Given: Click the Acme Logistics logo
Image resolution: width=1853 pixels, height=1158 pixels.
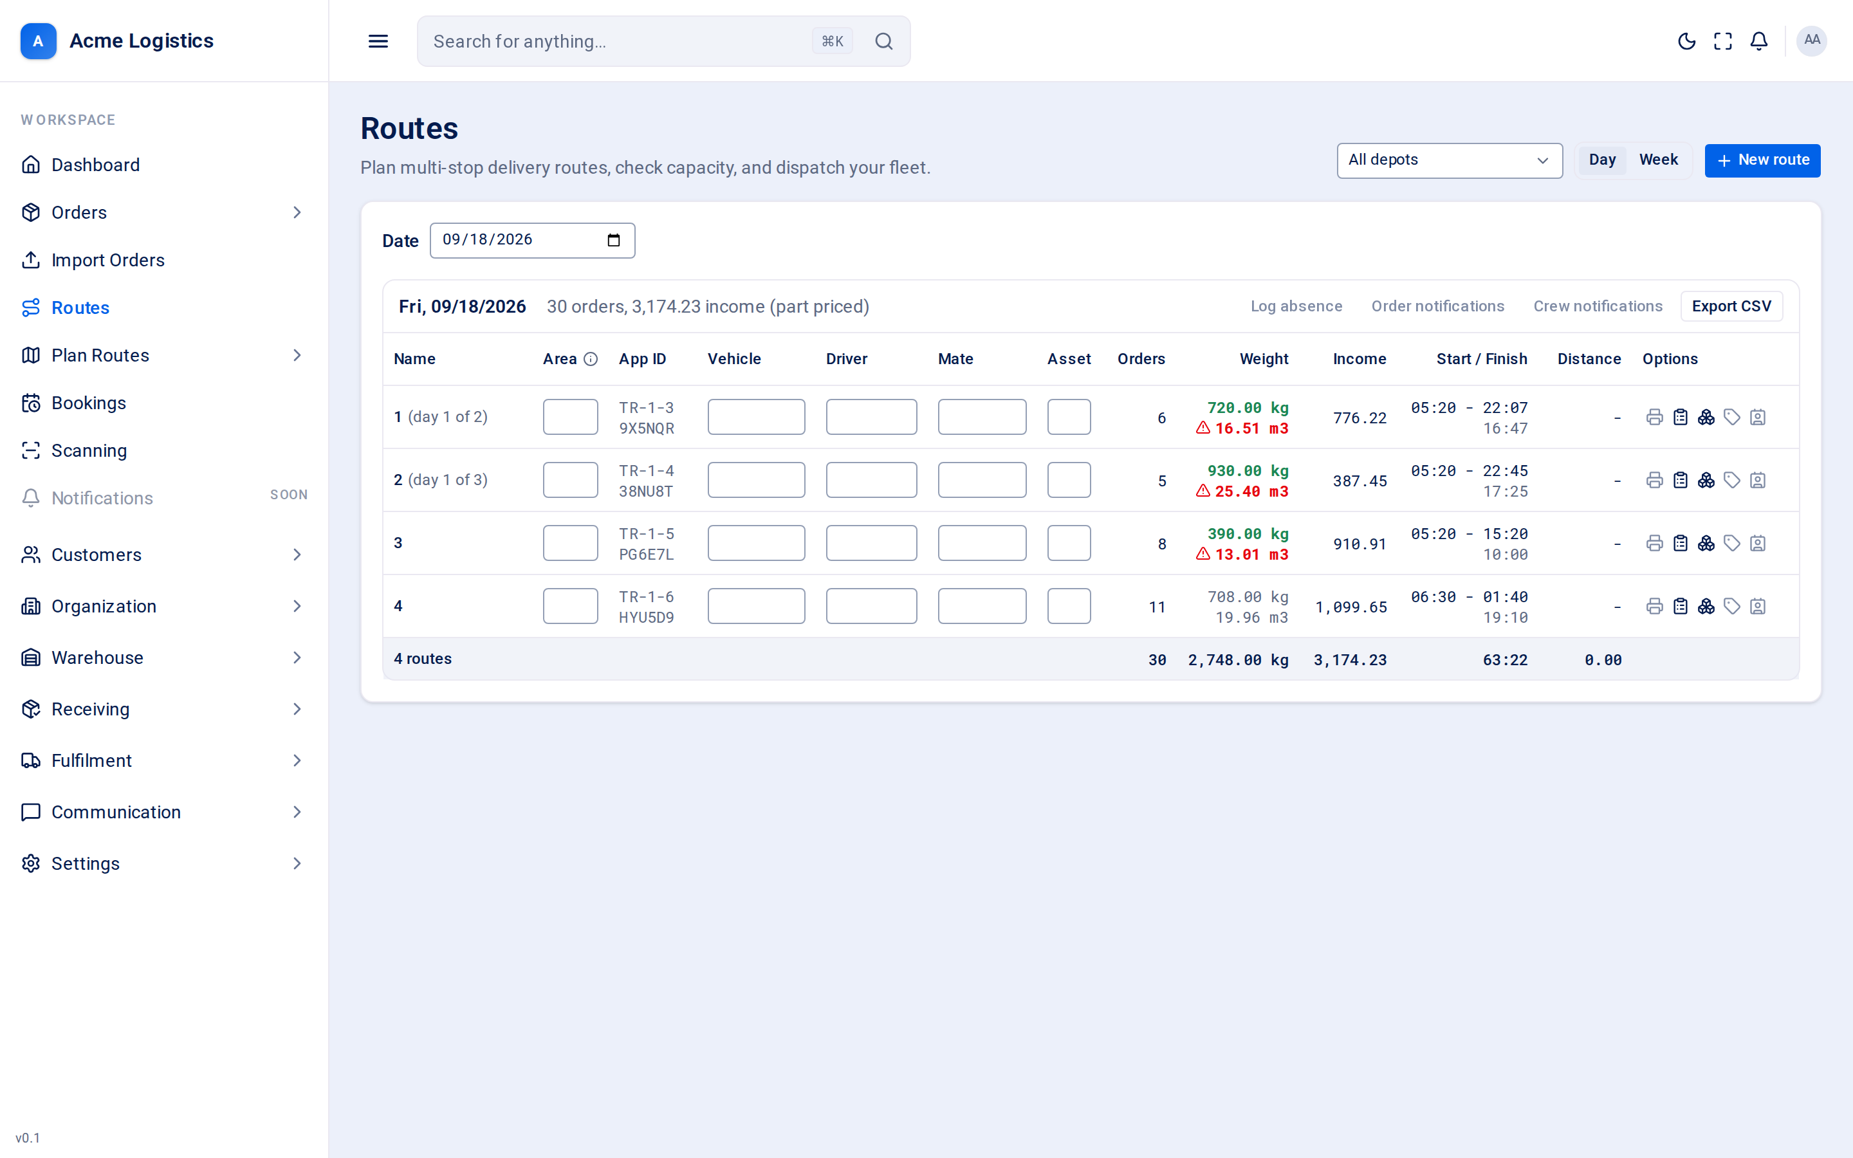Looking at the screenshot, I should tap(39, 41).
